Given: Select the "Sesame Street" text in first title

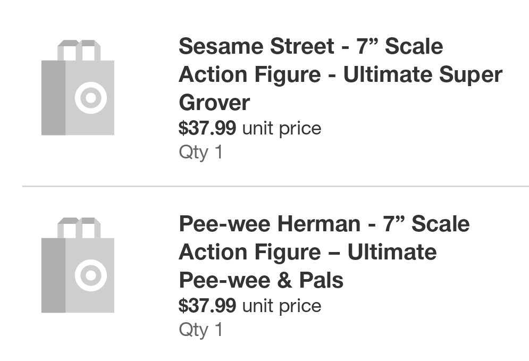Looking at the screenshot, I should [x=257, y=47].
